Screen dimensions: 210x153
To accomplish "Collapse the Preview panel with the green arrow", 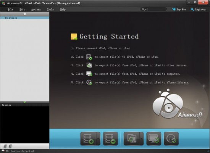I will click(25, 102).
